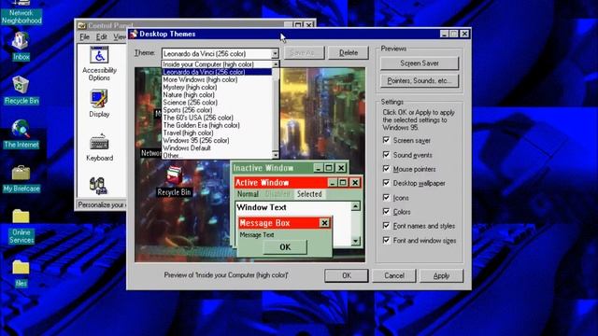598x336 pixels.
Task: Choose Mystery (high color) theme
Action: [217, 87]
